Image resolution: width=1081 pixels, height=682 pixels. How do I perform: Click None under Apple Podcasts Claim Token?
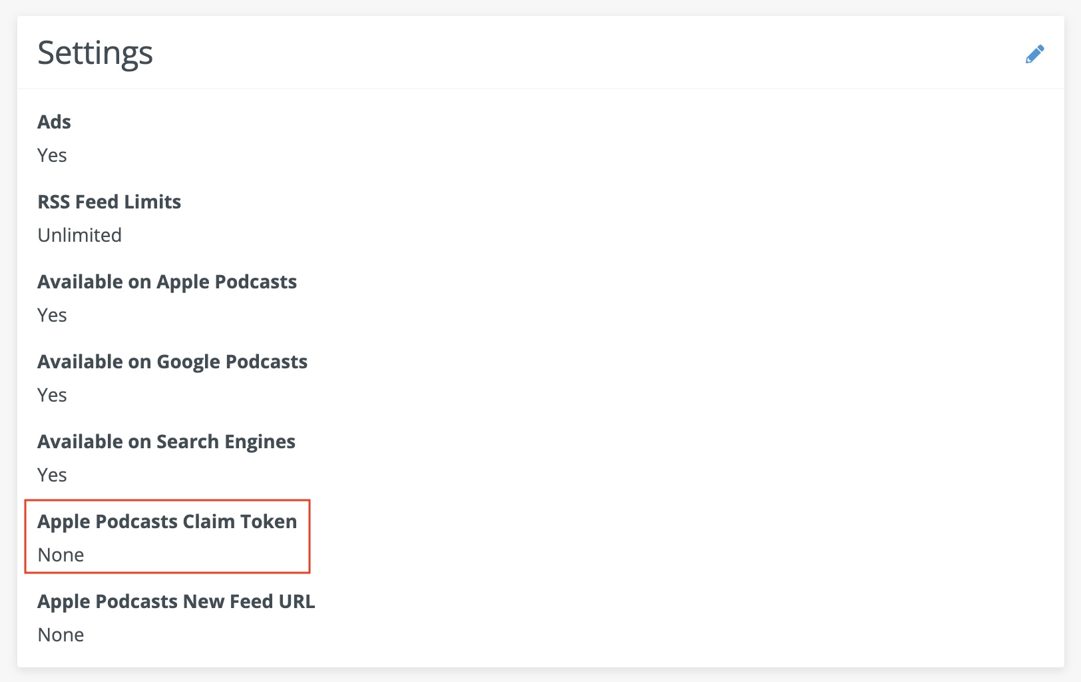pos(61,555)
